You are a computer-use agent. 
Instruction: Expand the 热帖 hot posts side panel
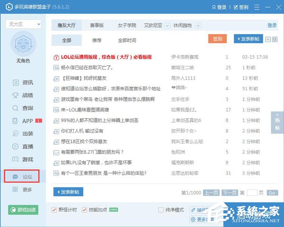click(277, 122)
